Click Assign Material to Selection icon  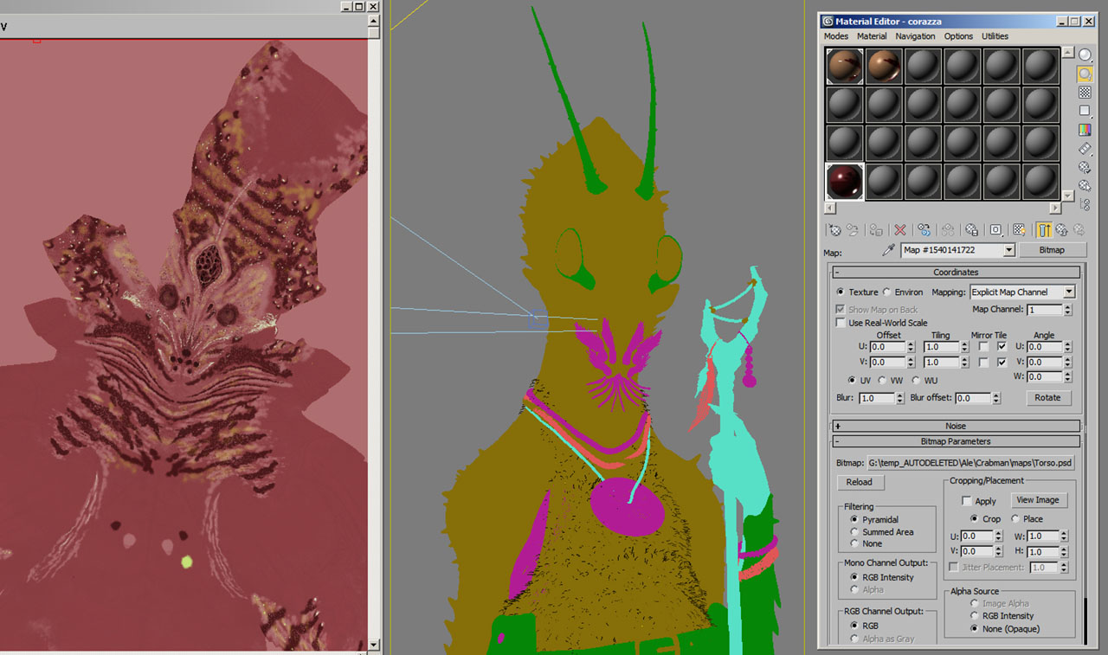click(x=877, y=229)
